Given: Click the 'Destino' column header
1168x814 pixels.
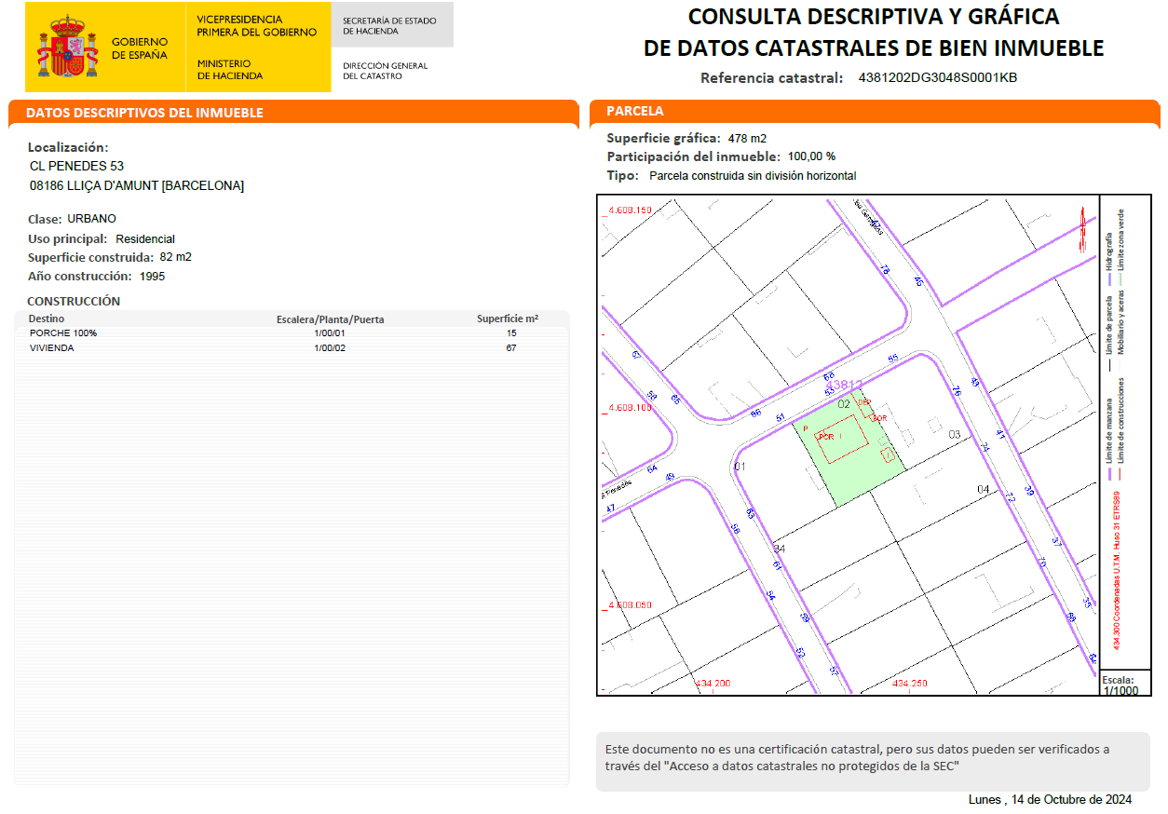Looking at the screenshot, I should click(x=47, y=319).
